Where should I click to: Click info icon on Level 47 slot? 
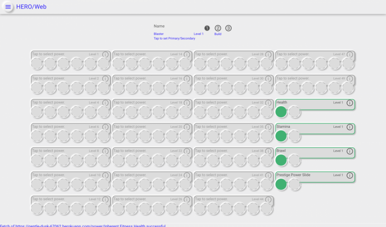click(x=350, y=55)
